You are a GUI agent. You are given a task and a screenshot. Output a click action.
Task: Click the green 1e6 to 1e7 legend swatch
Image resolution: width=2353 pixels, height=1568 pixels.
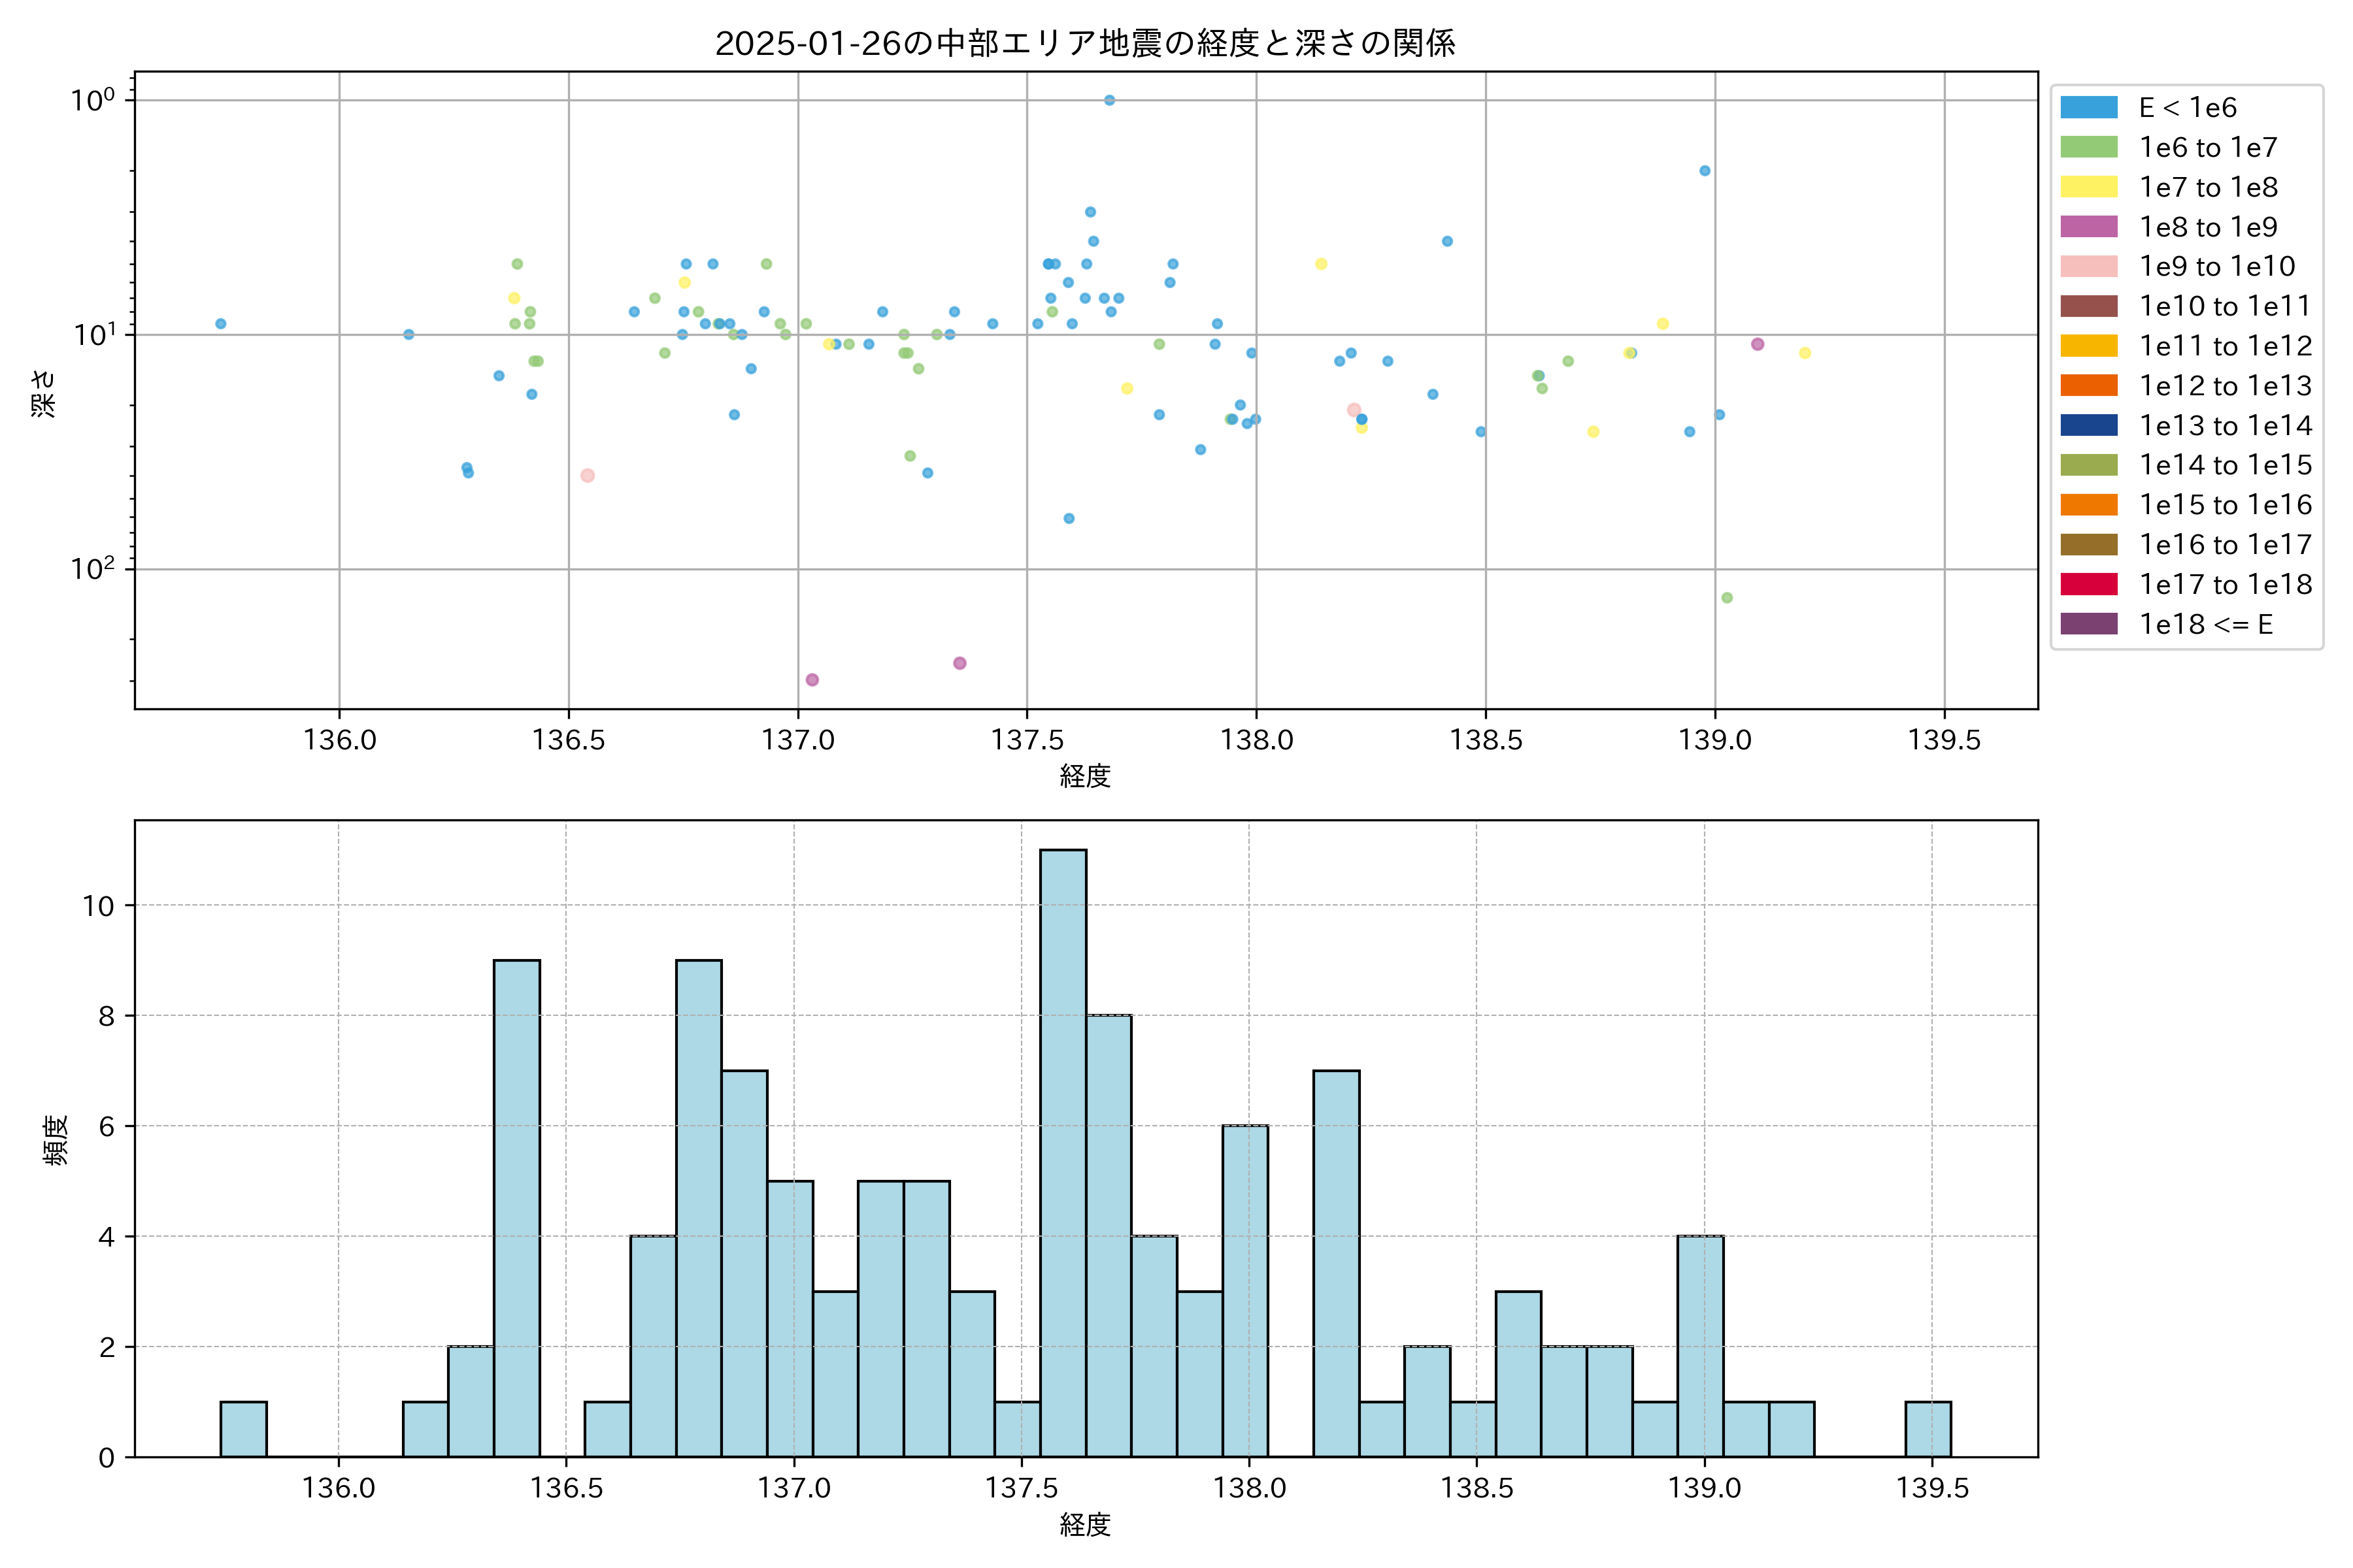(2088, 147)
